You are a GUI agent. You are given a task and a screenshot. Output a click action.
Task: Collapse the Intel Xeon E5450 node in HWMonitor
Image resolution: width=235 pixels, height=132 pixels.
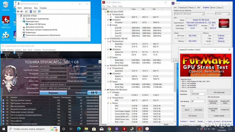(105, 12)
